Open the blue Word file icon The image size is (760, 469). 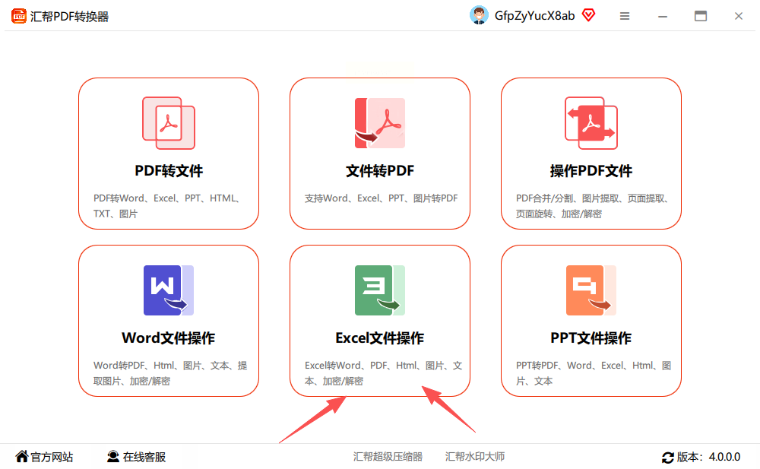168,290
